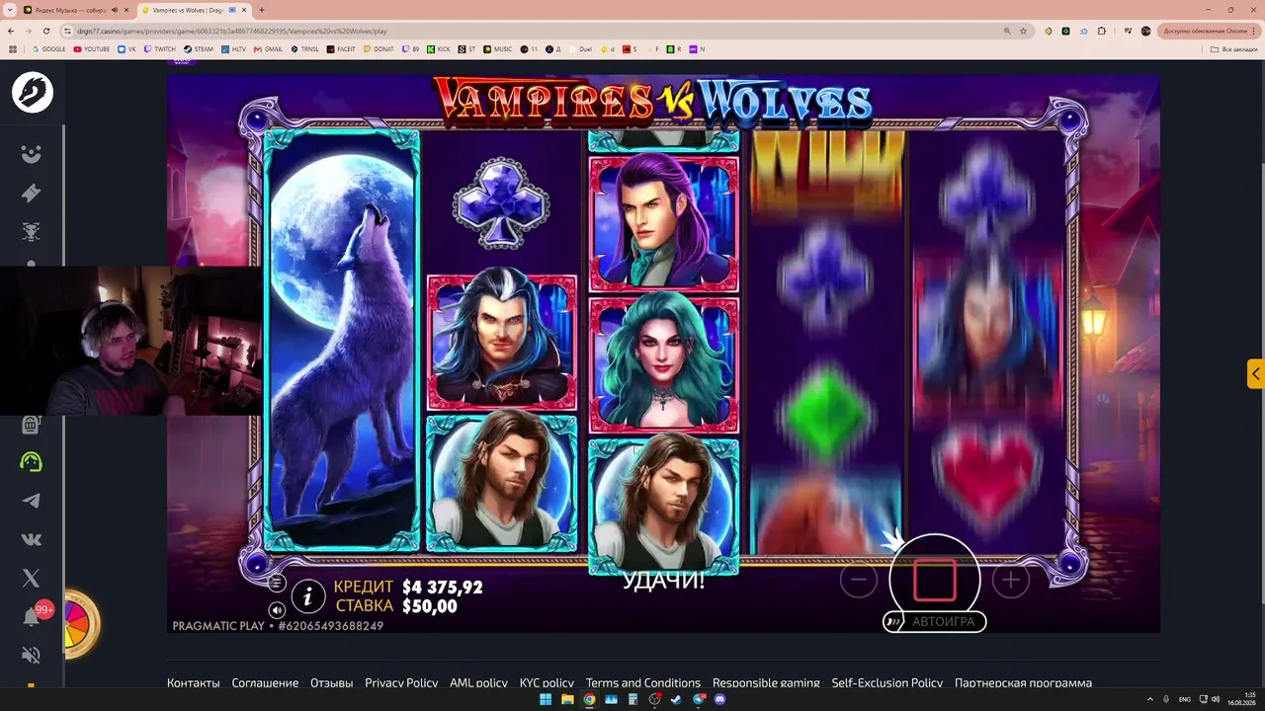Open the slot game menu icon

[277, 583]
